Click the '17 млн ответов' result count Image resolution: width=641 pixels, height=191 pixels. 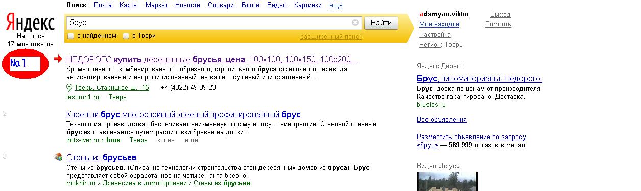[x=31, y=44]
